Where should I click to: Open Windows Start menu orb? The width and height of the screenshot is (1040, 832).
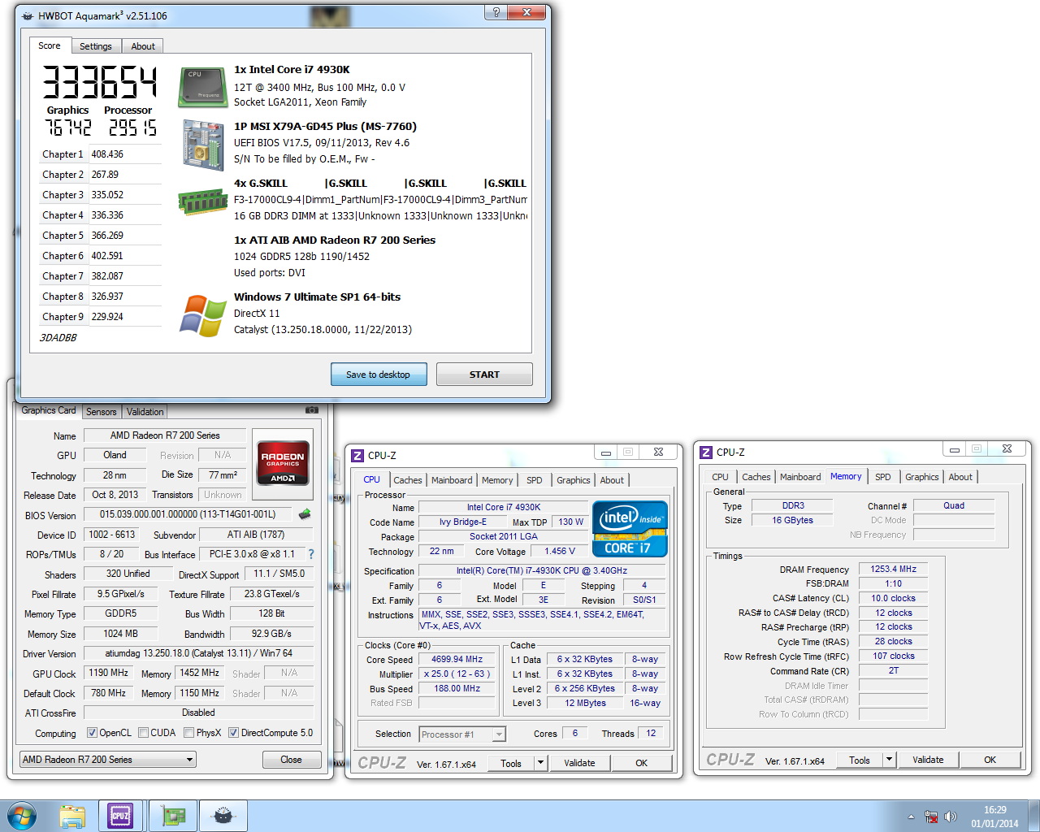point(21,816)
